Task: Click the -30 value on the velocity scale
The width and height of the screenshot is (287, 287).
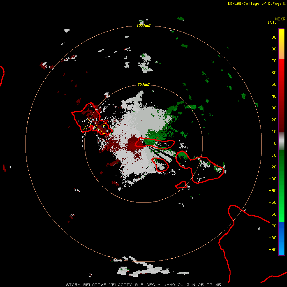Action: [x=273, y=179]
